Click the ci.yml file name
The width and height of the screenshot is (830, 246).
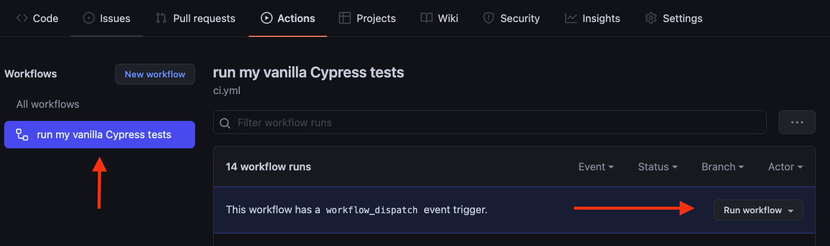click(x=227, y=92)
